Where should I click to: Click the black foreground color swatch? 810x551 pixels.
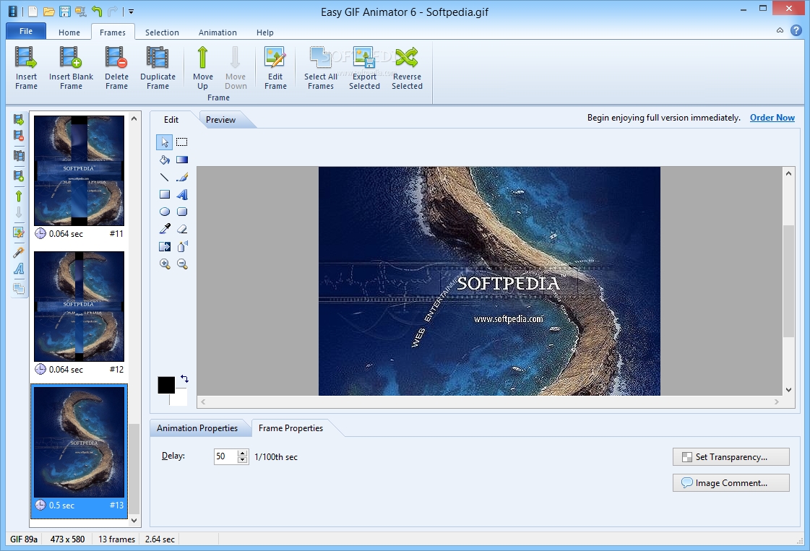click(x=165, y=385)
